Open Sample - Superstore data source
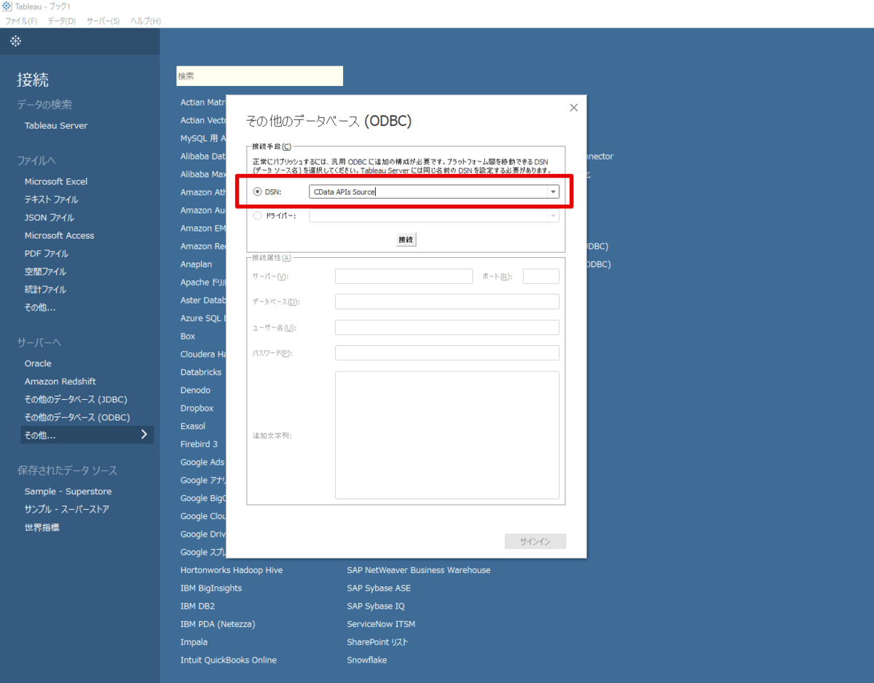 tap(68, 491)
